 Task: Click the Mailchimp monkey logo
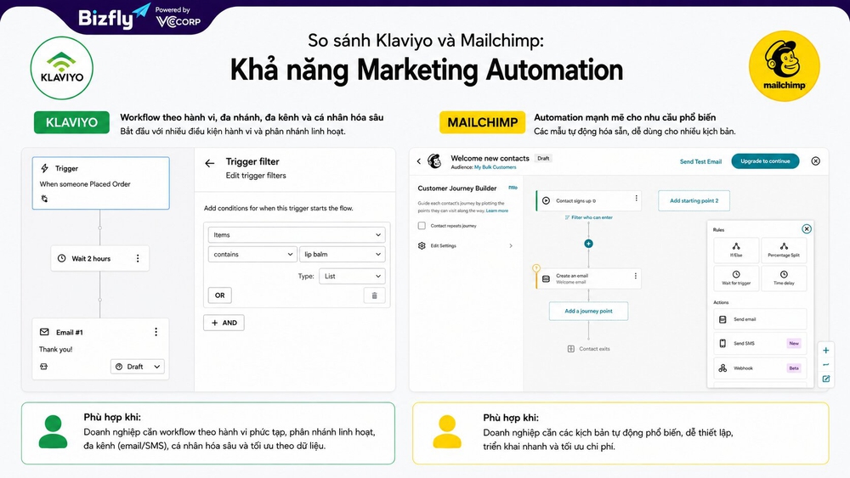(784, 66)
